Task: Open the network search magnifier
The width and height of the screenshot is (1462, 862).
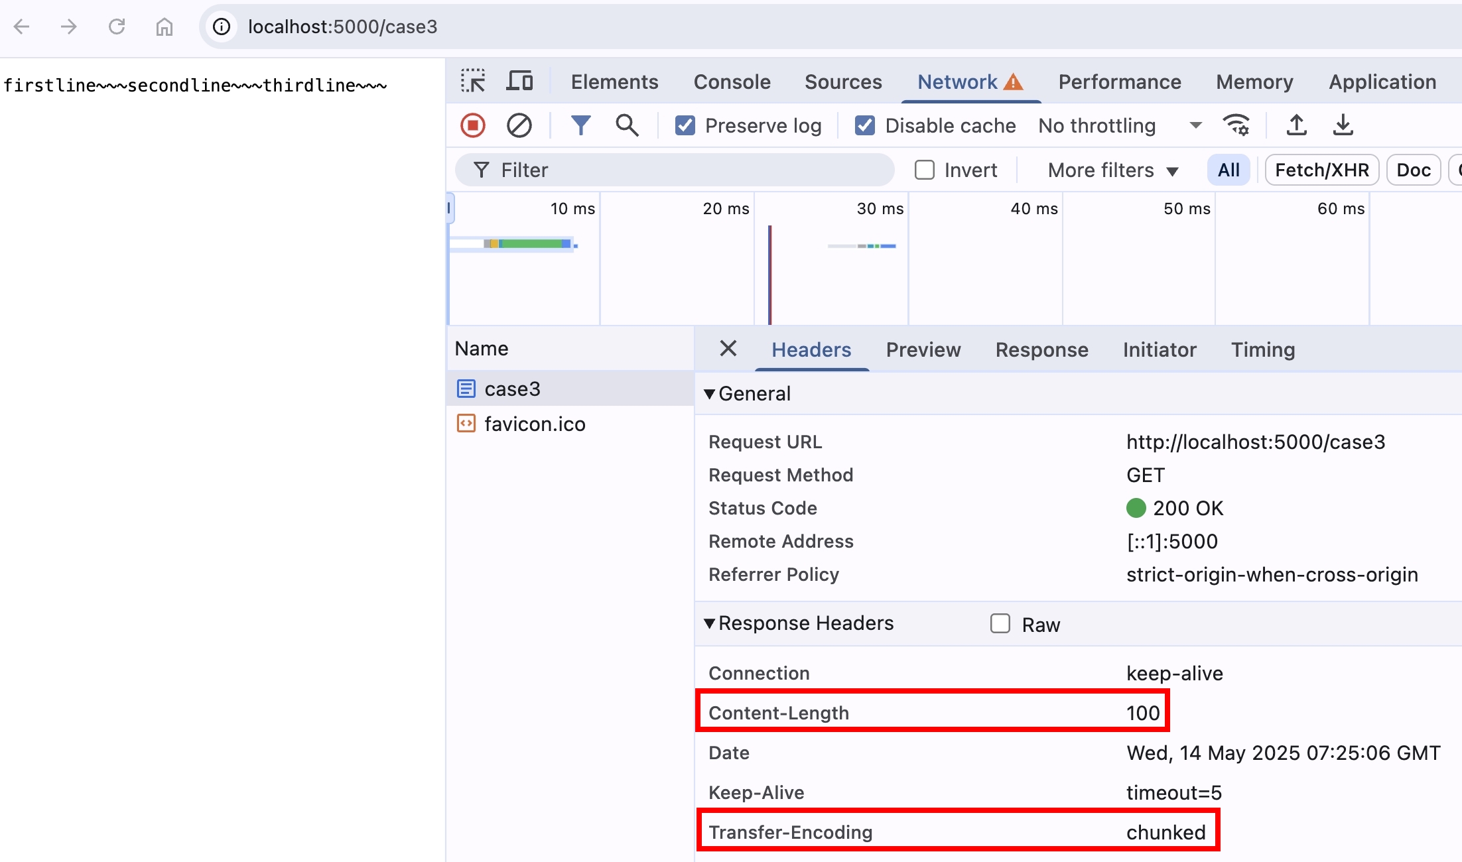Action: click(627, 125)
